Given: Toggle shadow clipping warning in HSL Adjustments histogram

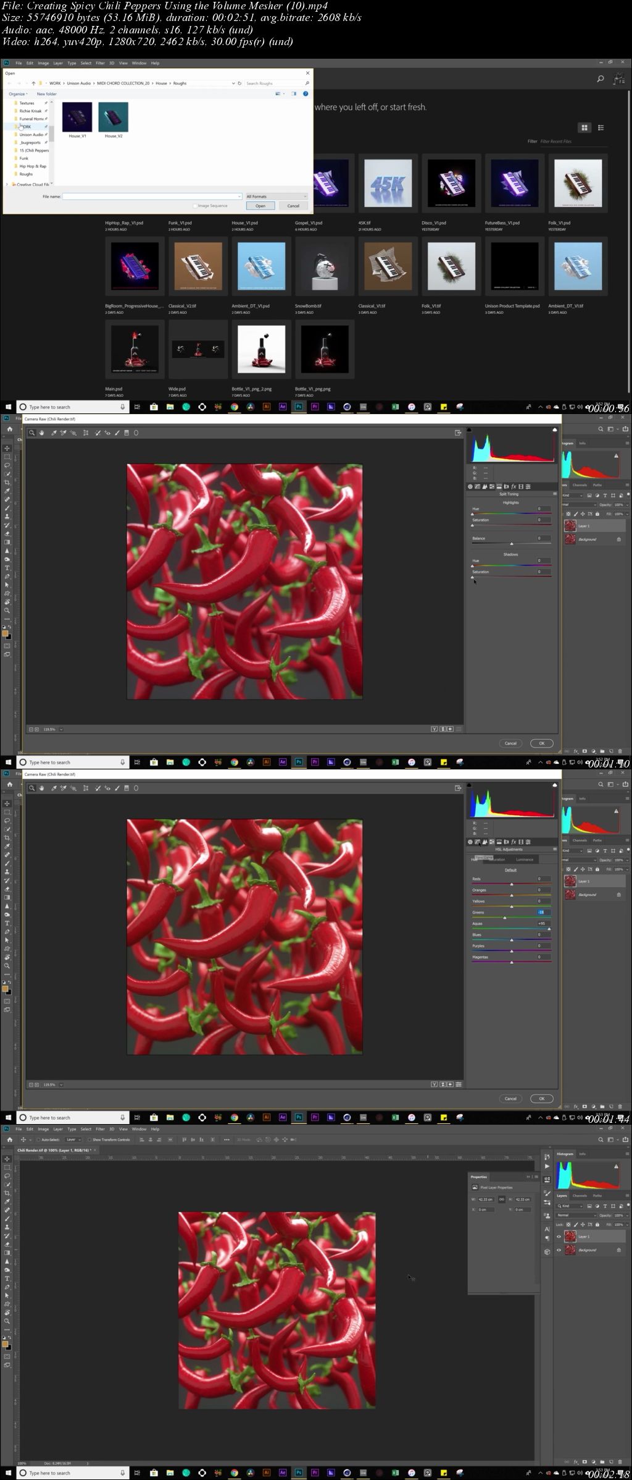Looking at the screenshot, I should [x=469, y=784].
